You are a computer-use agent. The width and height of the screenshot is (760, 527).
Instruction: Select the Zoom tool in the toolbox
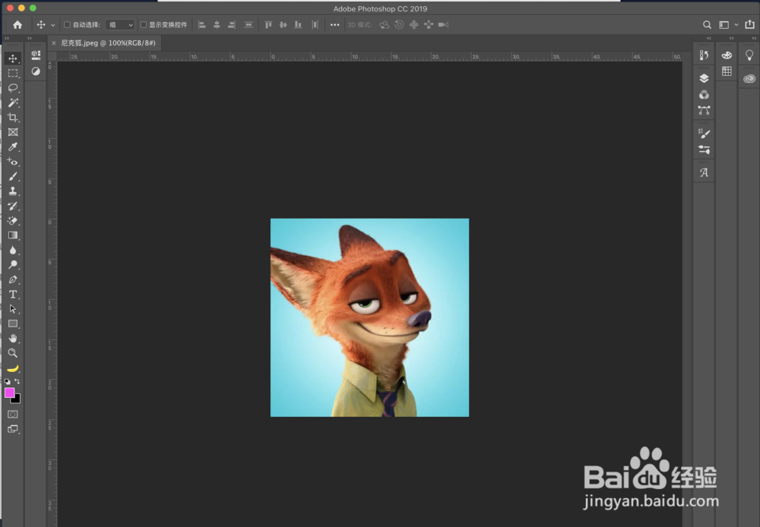pos(13,353)
